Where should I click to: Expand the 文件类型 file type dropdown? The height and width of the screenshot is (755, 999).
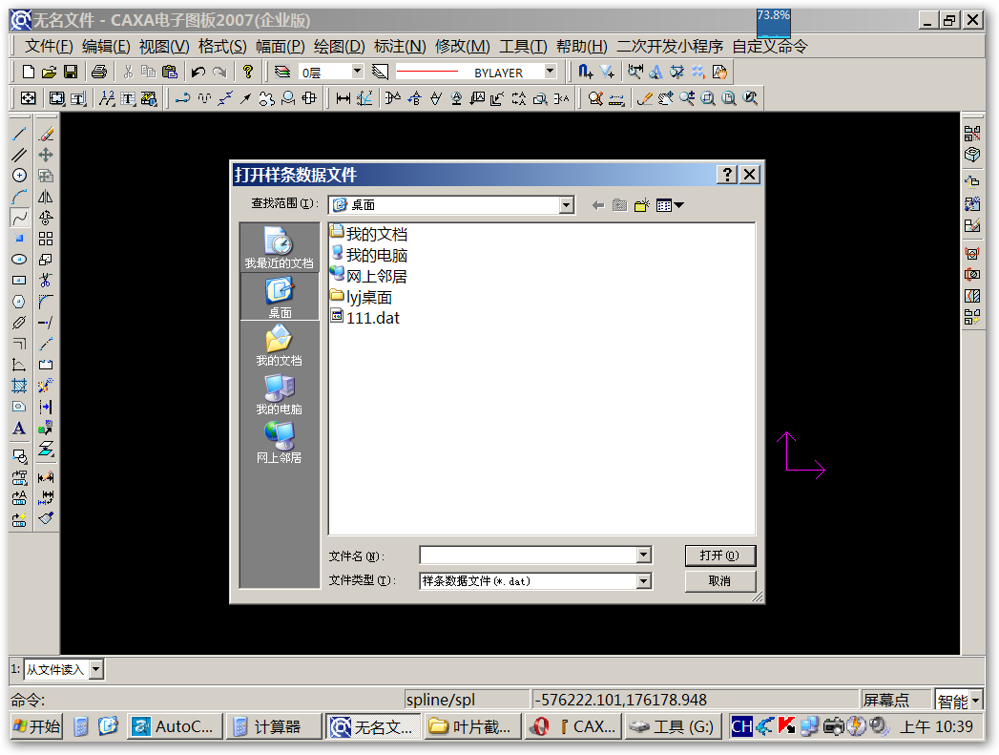pyautogui.click(x=643, y=581)
